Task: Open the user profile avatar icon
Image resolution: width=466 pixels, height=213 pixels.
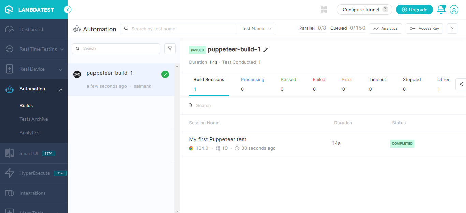Action: [x=454, y=10]
